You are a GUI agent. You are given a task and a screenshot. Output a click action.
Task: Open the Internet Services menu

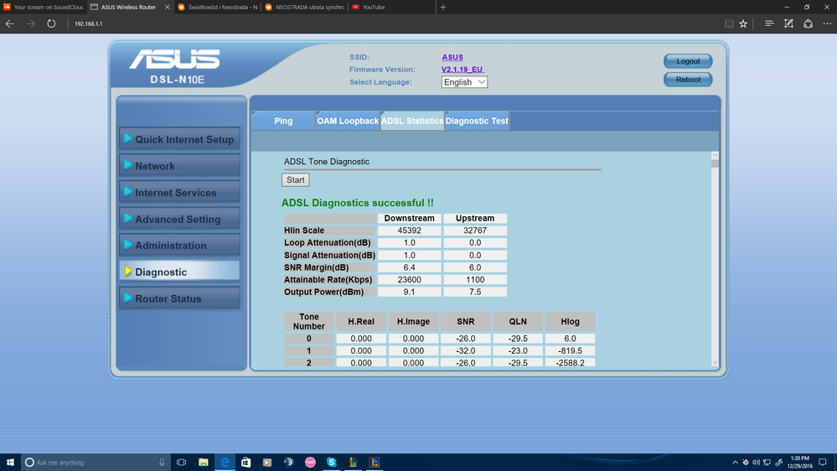tap(180, 192)
